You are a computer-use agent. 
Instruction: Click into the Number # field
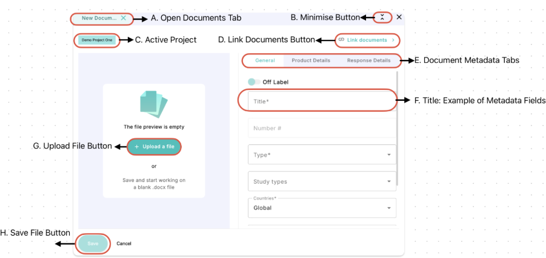pos(322,127)
